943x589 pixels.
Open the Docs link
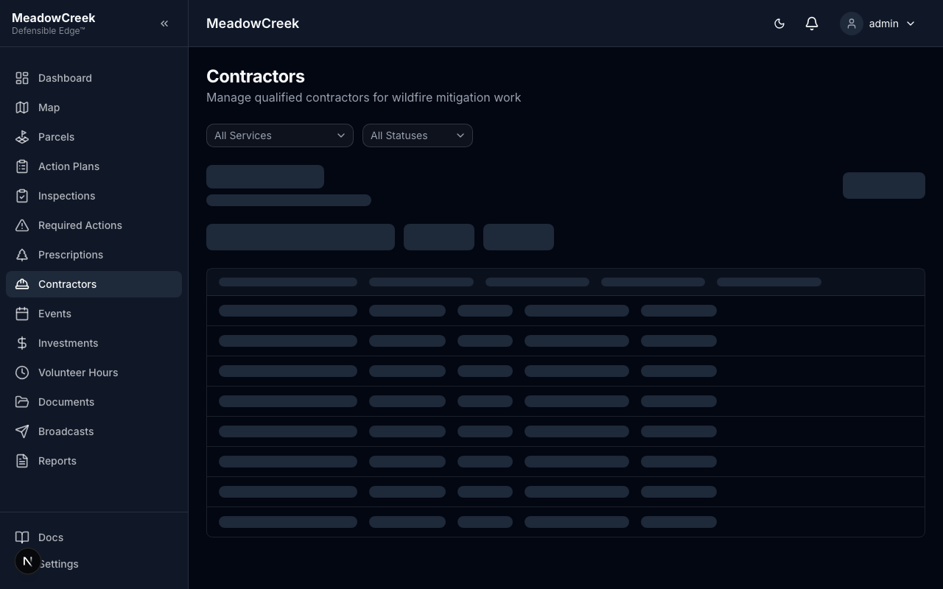click(94, 537)
